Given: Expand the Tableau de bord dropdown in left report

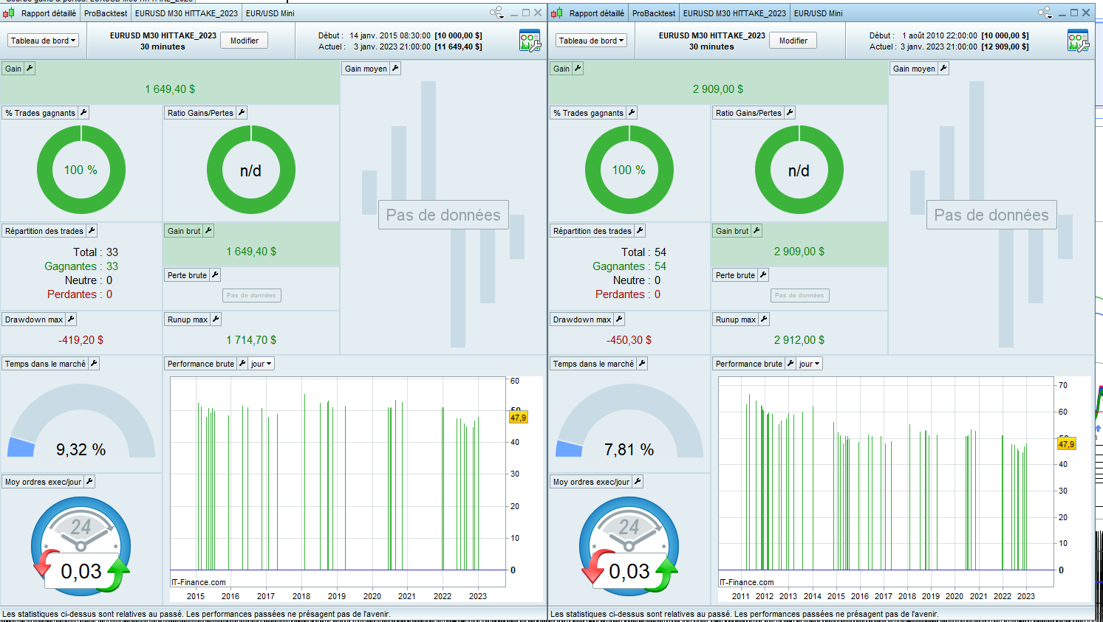Looking at the screenshot, I should pyautogui.click(x=44, y=41).
